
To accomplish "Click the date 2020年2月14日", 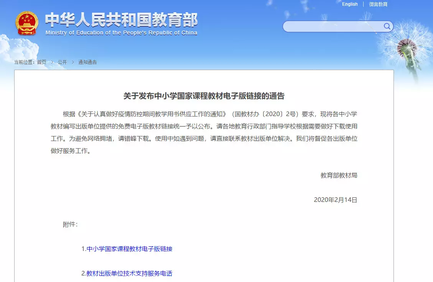I will (336, 200).
